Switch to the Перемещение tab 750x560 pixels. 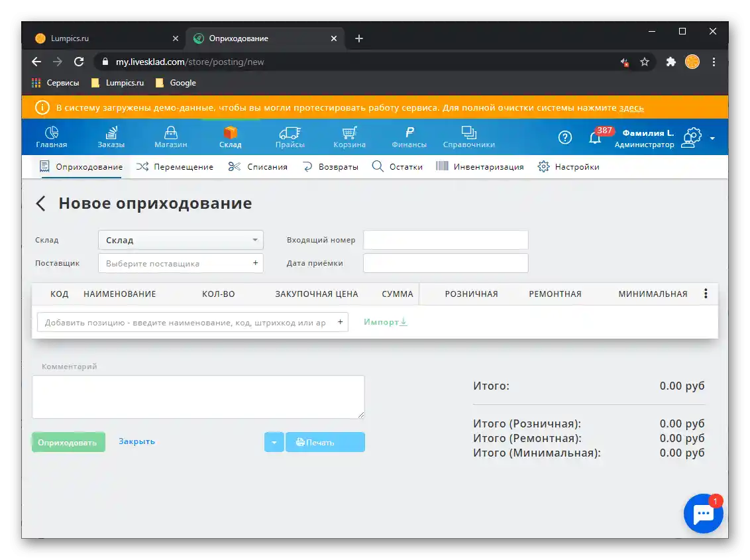click(182, 166)
